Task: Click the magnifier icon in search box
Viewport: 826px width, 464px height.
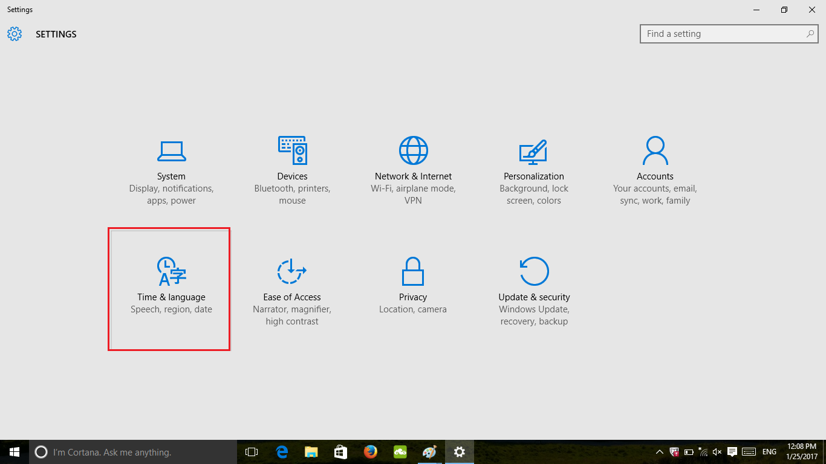Action: point(810,34)
